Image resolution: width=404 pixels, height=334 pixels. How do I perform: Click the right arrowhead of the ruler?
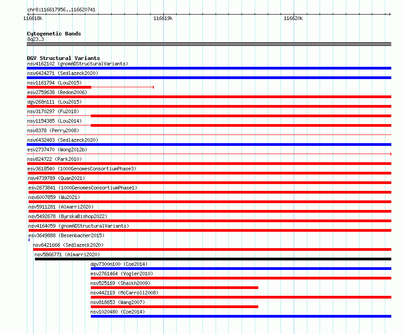389,14
